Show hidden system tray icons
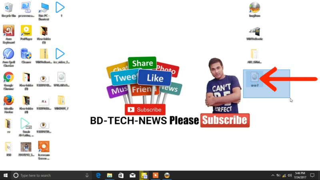 point(273,175)
